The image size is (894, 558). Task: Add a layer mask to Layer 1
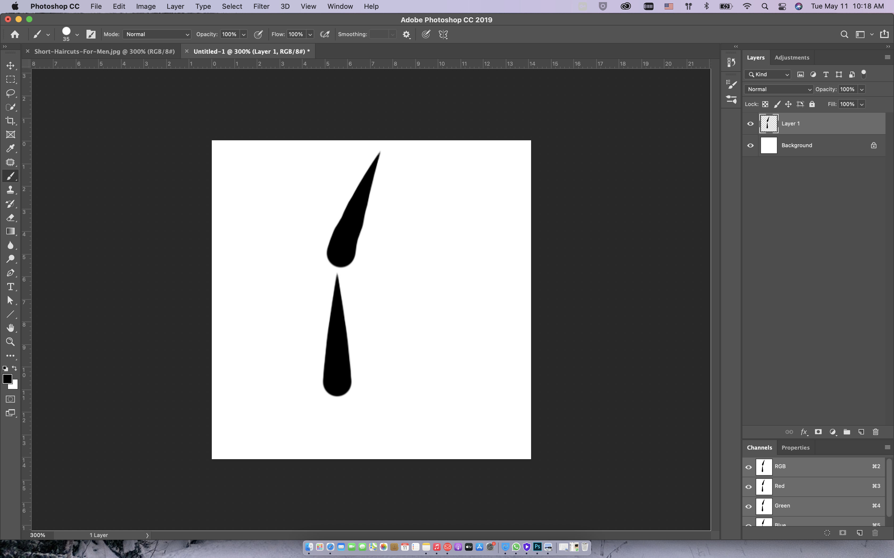818,432
